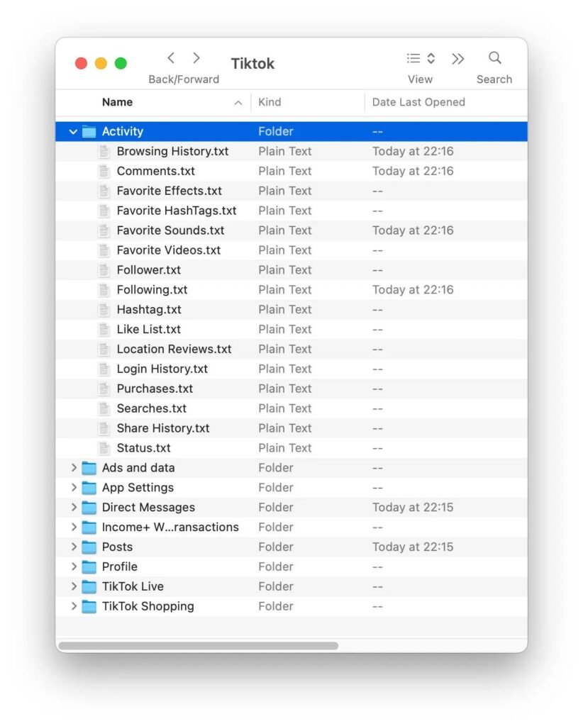Expand the TikTok Shopping folder
The height and width of the screenshot is (726, 583).
pos(74,606)
